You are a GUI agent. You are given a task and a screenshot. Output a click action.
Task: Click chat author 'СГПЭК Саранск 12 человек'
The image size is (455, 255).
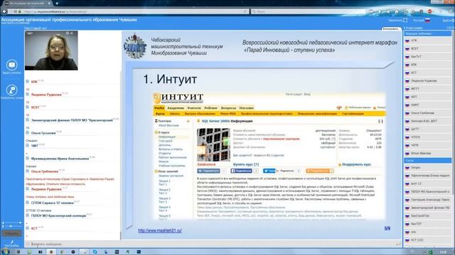tap(52, 203)
